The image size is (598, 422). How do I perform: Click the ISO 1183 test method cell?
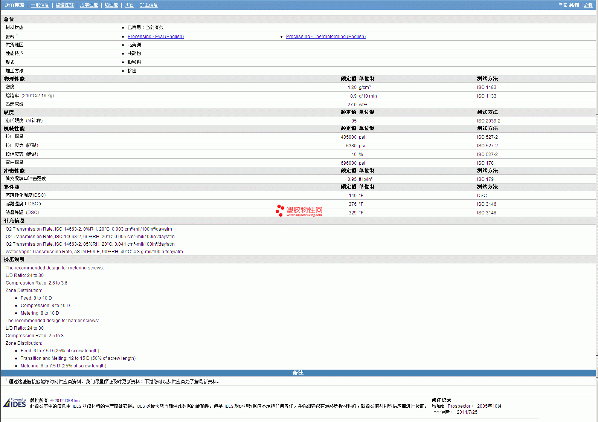(487, 87)
